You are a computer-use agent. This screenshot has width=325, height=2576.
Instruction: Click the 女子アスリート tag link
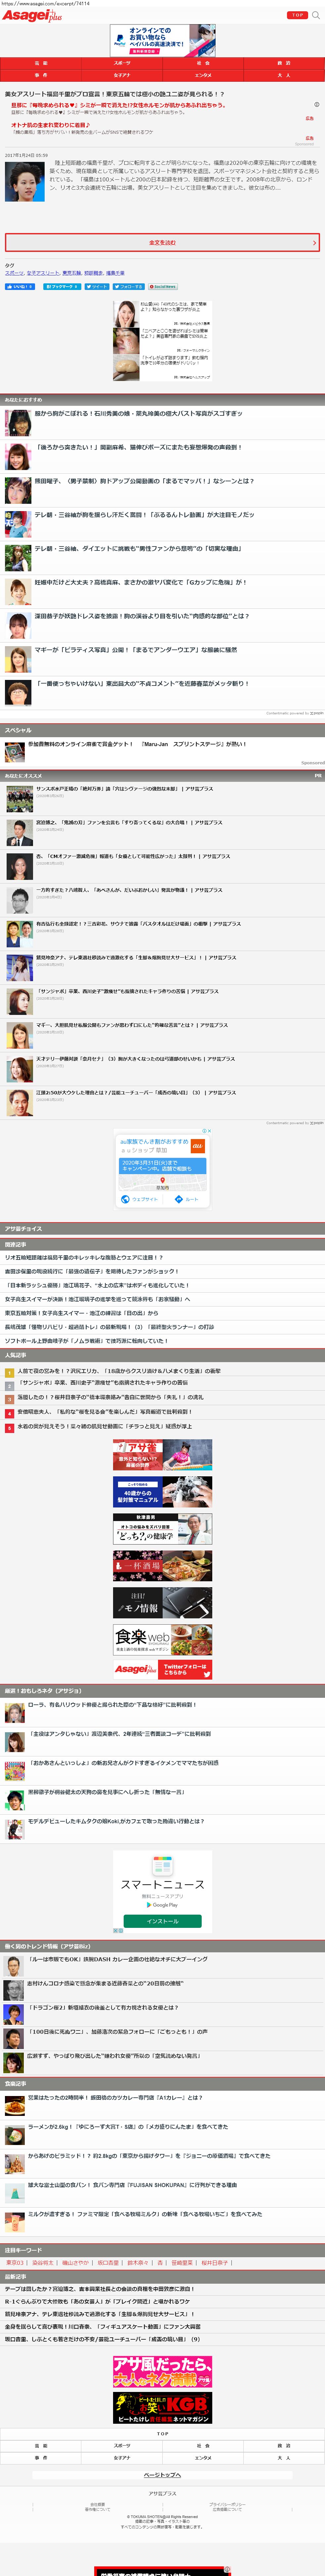pos(42,273)
